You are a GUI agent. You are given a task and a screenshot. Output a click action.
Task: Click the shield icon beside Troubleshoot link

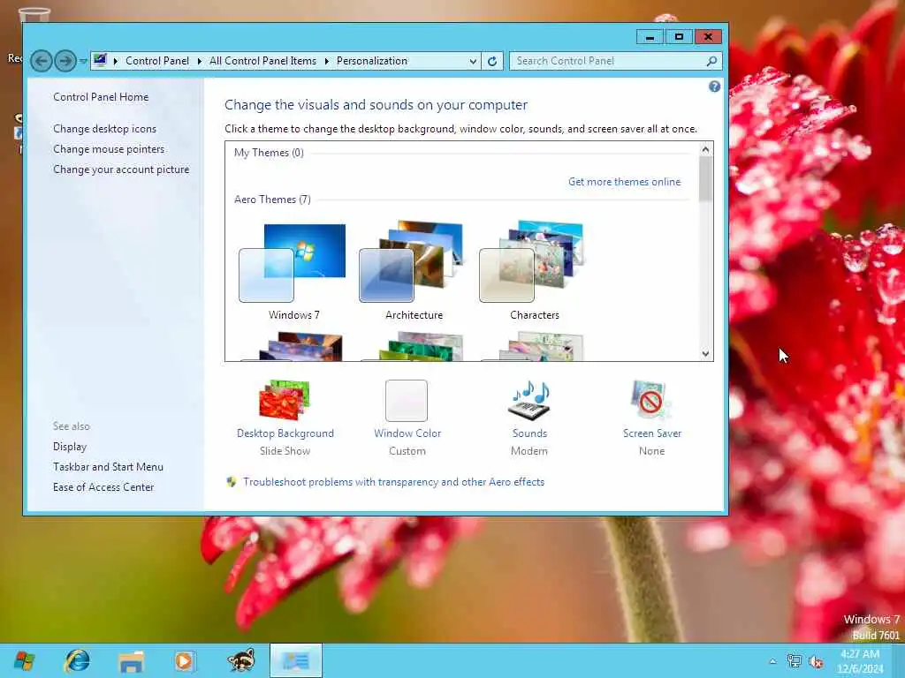tap(232, 481)
